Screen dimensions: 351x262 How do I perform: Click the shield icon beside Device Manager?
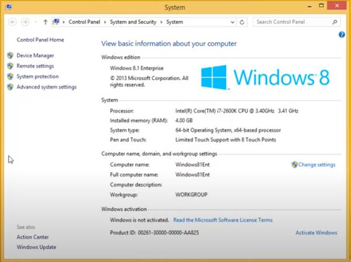coord(10,56)
